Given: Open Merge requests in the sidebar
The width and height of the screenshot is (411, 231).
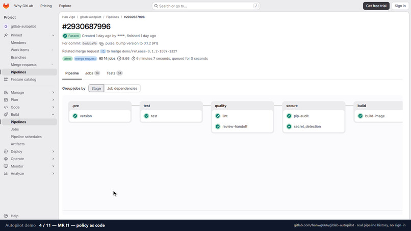Looking at the screenshot, I should pyautogui.click(x=23, y=65).
